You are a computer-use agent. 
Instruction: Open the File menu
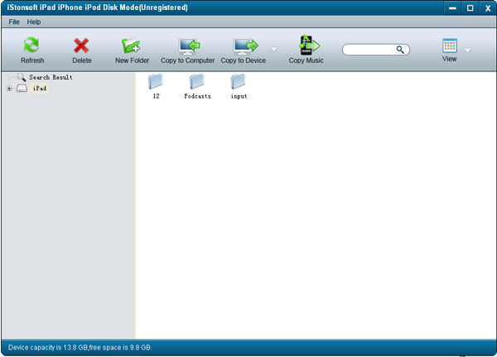pos(14,22)
